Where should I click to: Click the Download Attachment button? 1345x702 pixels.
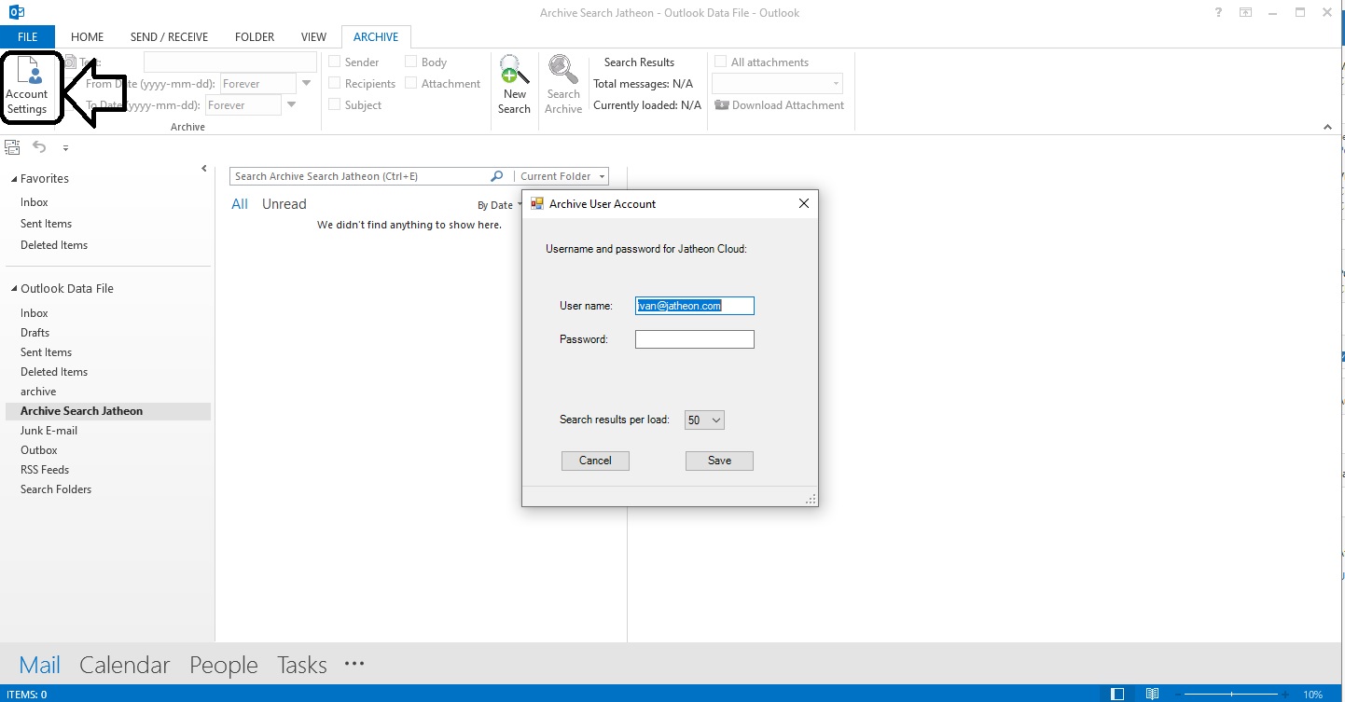click(779, 105)
